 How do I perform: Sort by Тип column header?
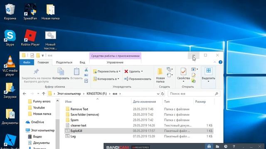(167, 101)
